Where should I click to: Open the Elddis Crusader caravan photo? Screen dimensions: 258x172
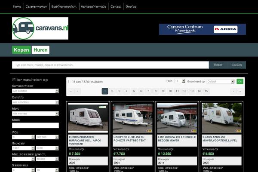[x=88, y=118]
